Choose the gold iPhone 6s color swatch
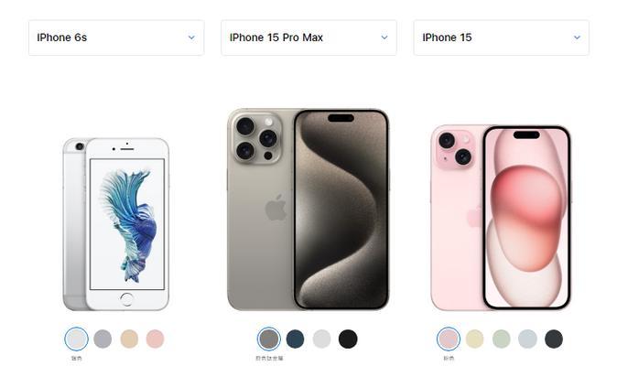The image size is (617, 366). coord(129,339)
